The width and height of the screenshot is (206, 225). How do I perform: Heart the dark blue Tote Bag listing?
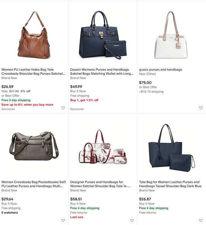pyautogui.click(x=201, y=220)
